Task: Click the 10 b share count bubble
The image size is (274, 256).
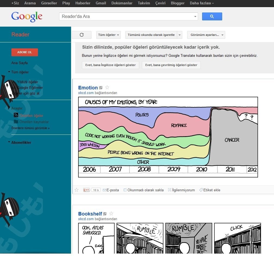Action: point(96,190)
